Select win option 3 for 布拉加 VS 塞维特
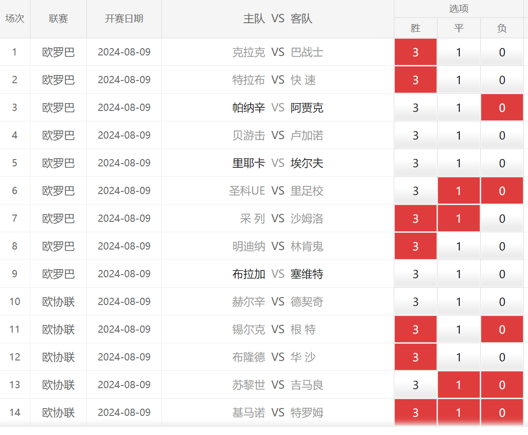Image resolution: width=528 pixels, height=435 pixels. coord(416,274)
